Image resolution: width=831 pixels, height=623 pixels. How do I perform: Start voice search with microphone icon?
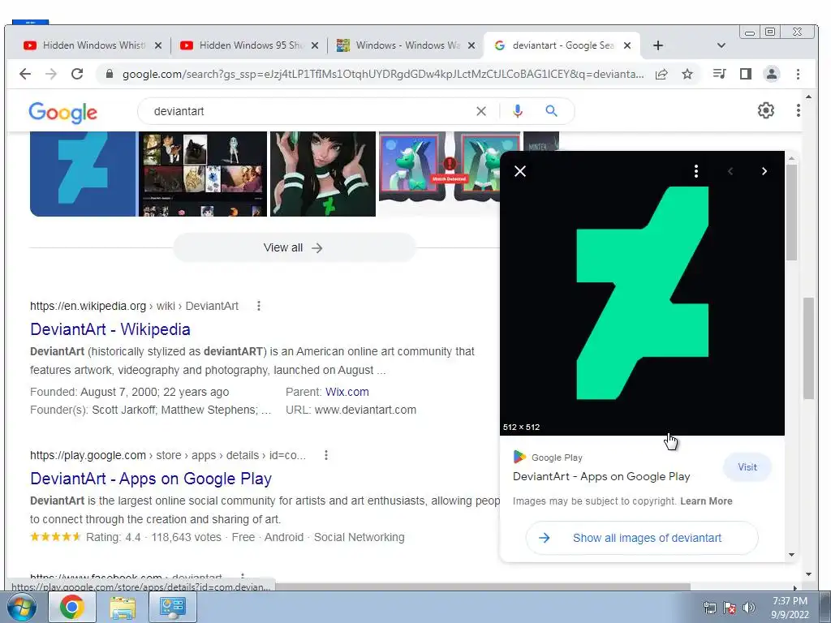coord(518,111)
